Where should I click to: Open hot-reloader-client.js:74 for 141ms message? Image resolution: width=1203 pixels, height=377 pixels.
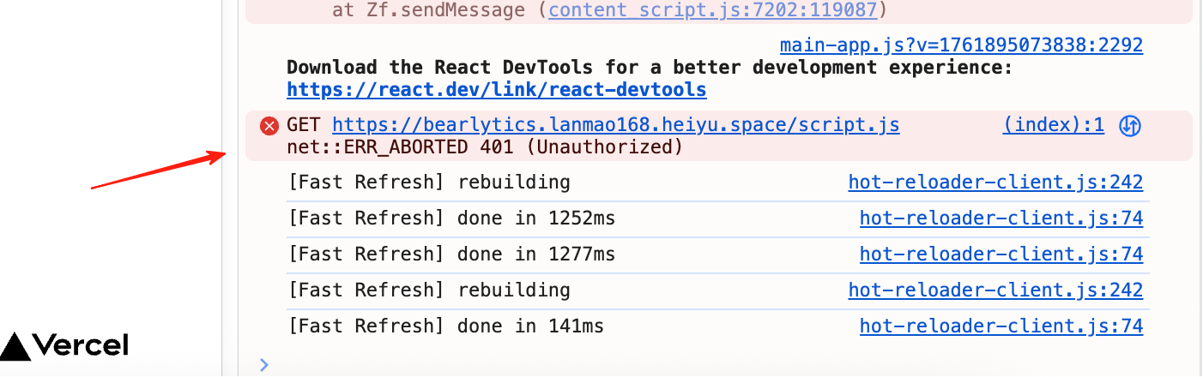1001,326
